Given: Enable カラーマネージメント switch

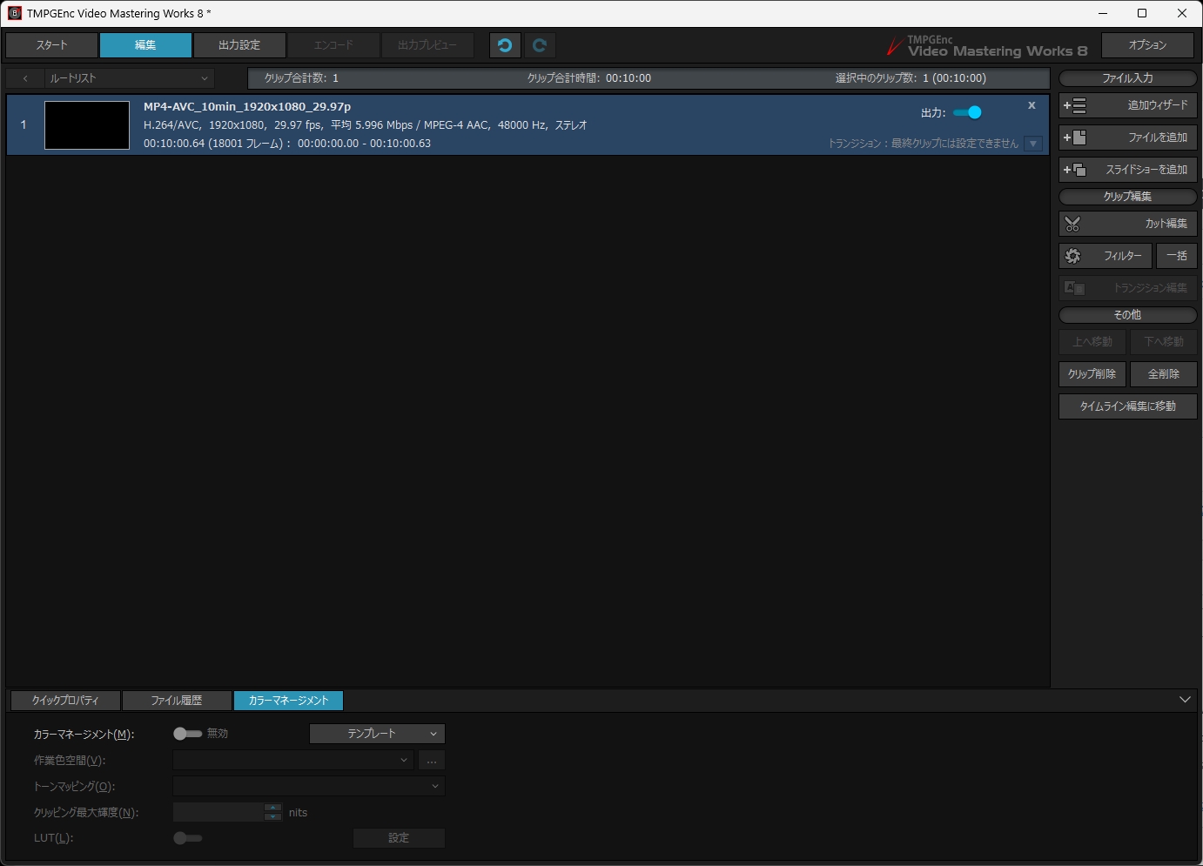Looking at the screenshot, I should click(187, 734).
